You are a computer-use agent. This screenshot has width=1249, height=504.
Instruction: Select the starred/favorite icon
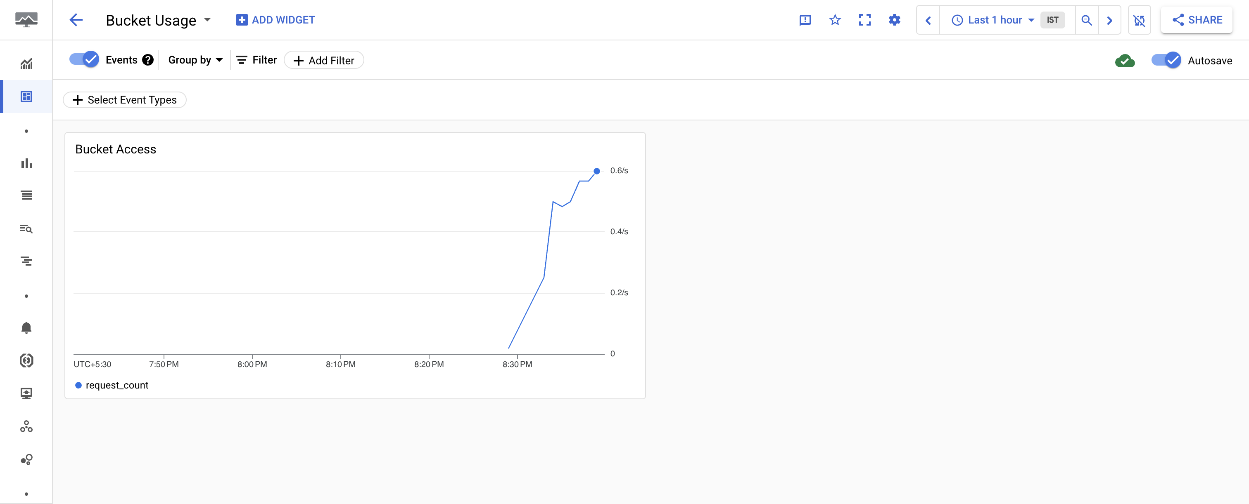pos(836,20)
